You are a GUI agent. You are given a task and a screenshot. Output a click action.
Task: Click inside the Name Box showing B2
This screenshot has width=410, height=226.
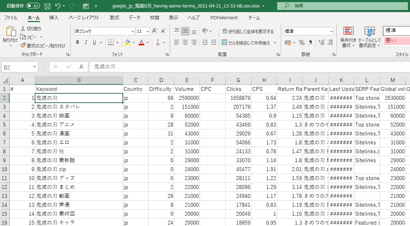point(16,67)
